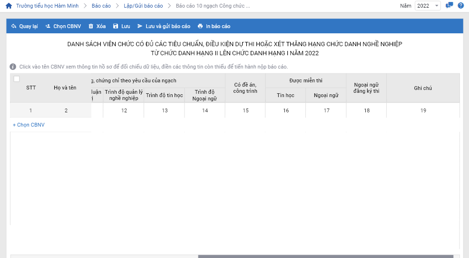Screen dimensions: 469x258
Task: Click the Quay lại back arrow icon
Action: pyautogui.click(x=14, y=26)
